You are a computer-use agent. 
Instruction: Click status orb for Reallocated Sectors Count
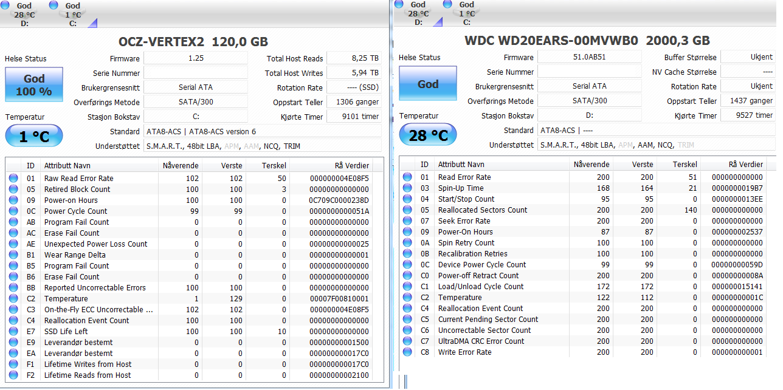click(407, 210)
